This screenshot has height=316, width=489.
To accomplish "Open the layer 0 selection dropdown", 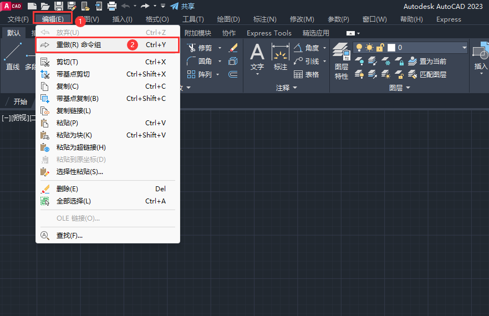I will click(465, 48).
